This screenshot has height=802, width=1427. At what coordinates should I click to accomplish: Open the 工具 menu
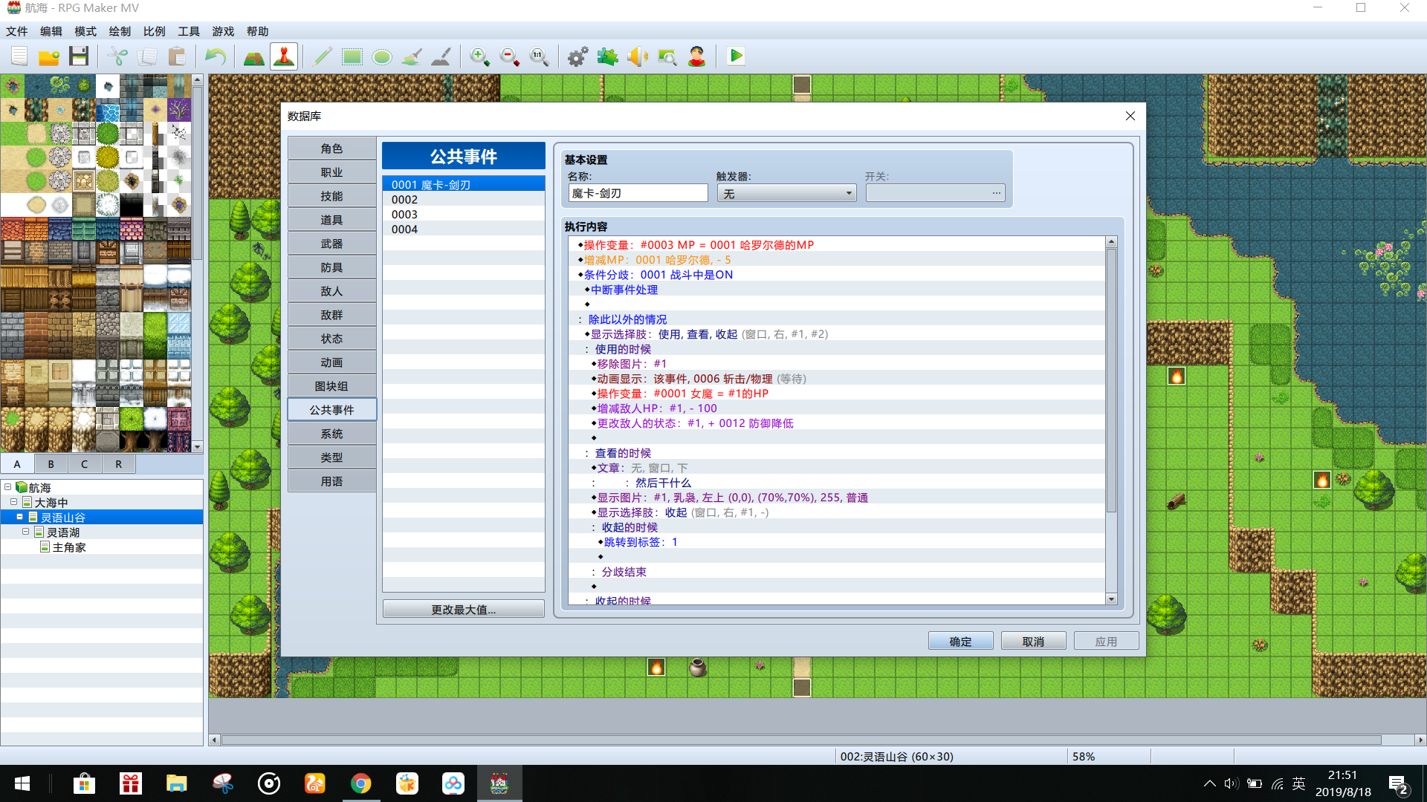click(x=189, y=31)
